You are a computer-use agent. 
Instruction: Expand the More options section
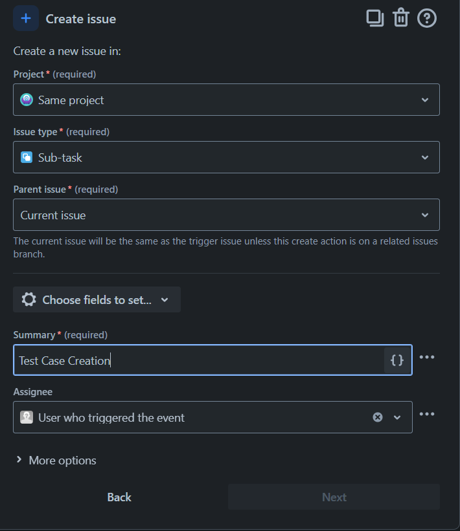[62, 460]
